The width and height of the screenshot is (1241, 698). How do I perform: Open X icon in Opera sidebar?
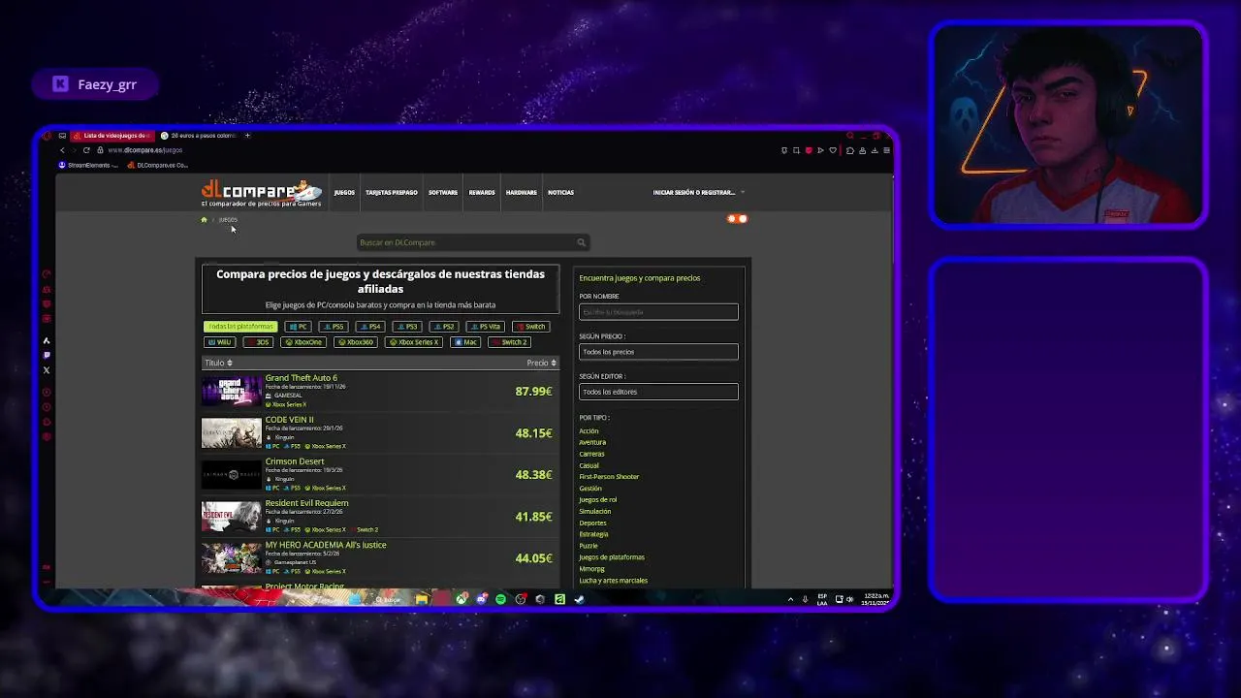point(47,370)
